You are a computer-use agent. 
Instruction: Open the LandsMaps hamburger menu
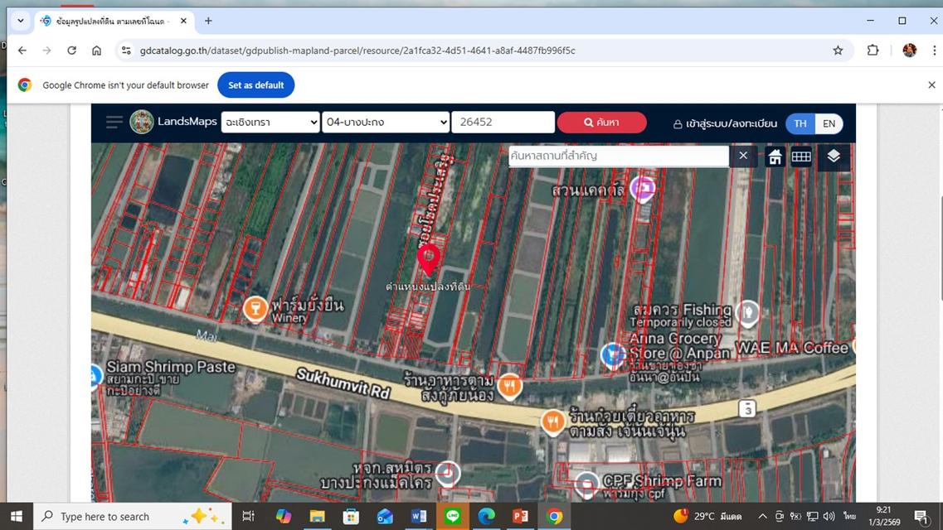(114, 123)
